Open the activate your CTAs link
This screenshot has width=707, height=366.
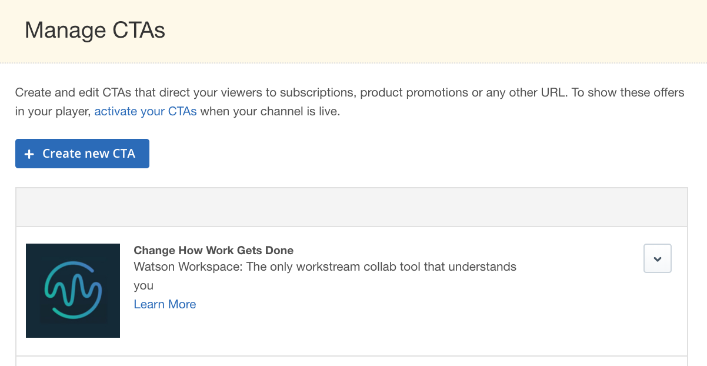[x=145, y=111]
